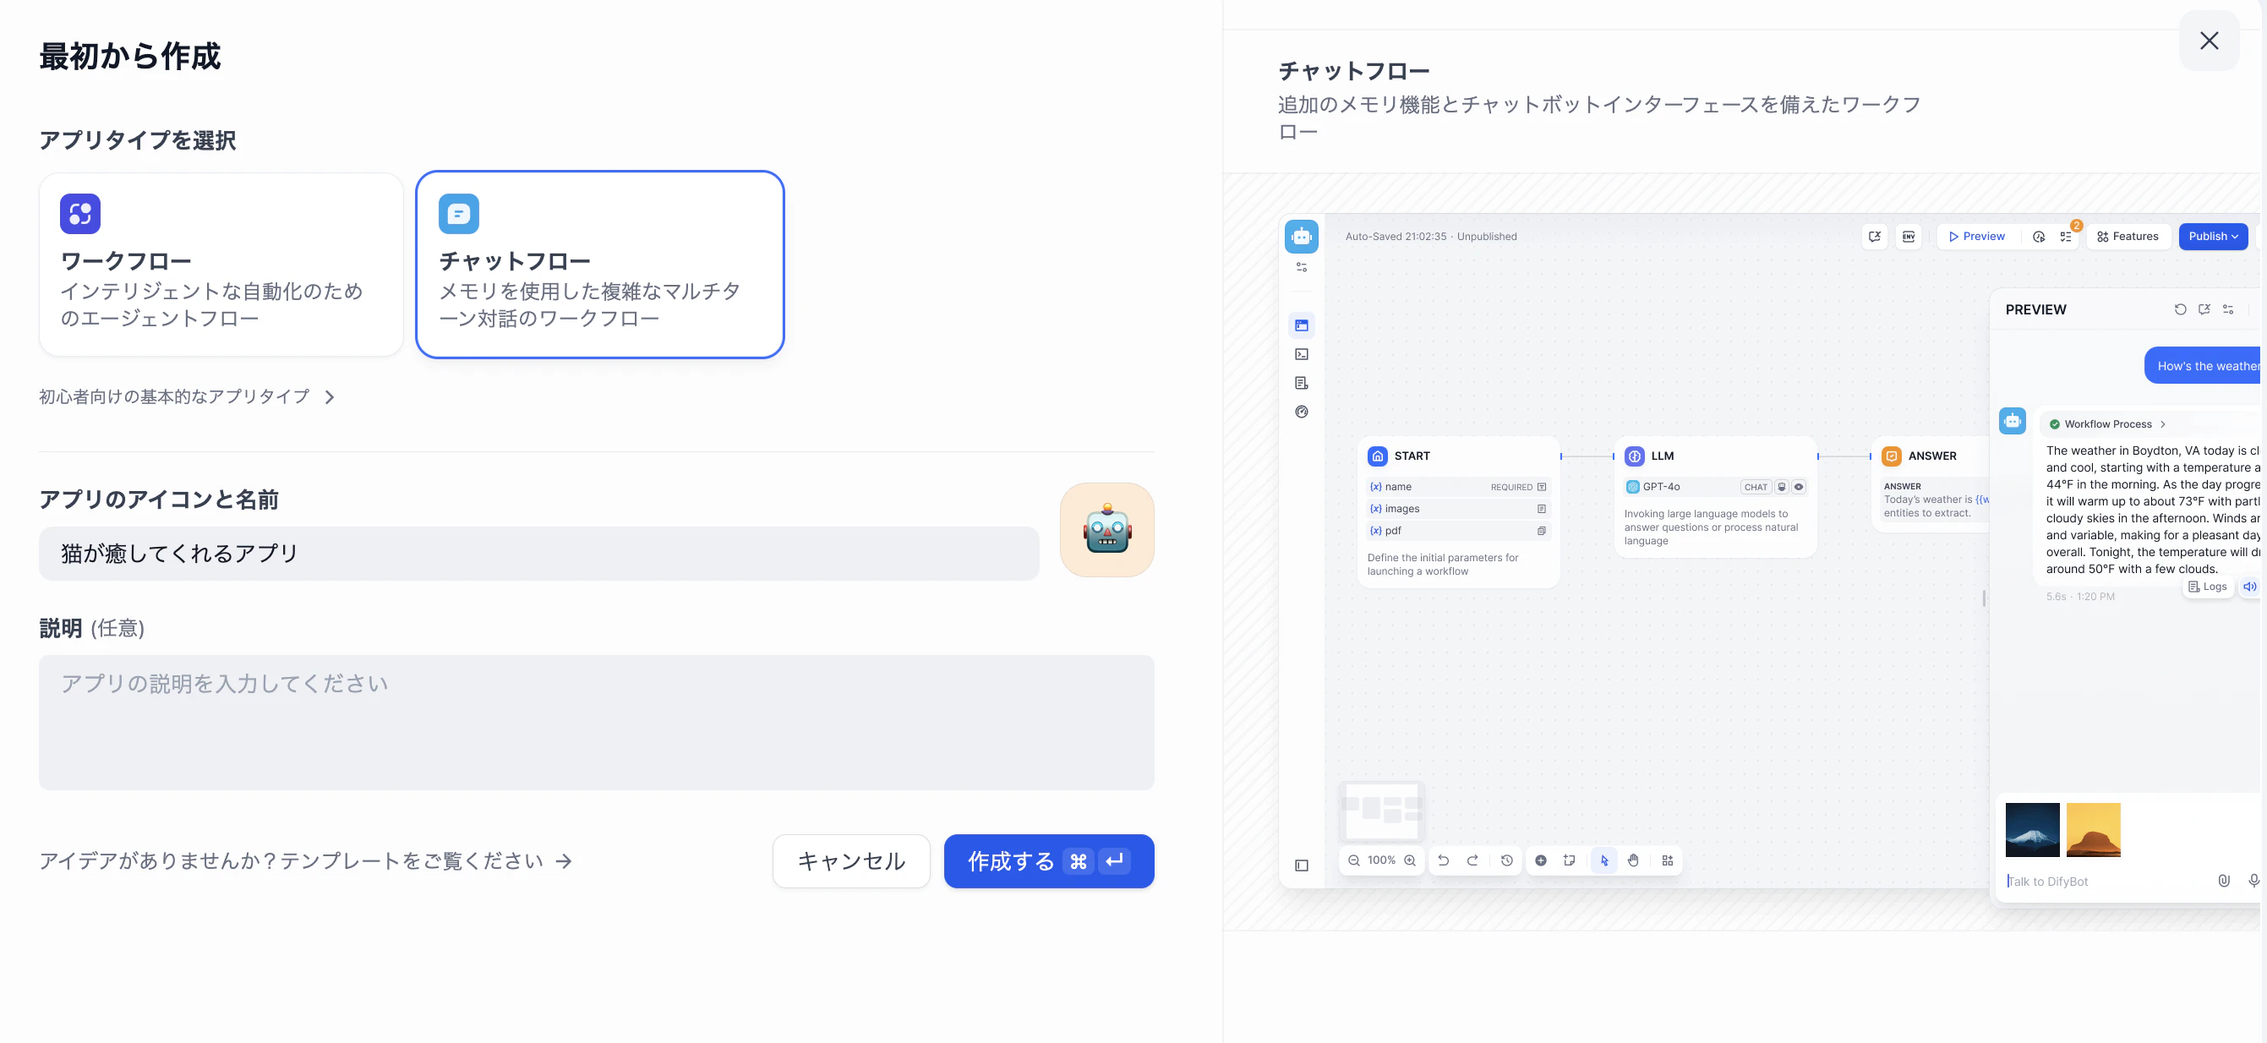The image size is (2267, 1043).
Task: Click the workflow orchestrate icon in left sidebar
Action: [x=1302, y=325]
